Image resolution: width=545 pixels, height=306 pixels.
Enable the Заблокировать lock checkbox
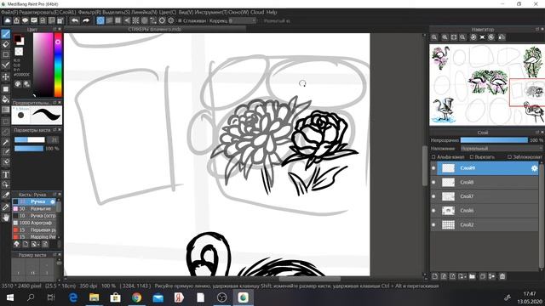[x=509, y=157]
